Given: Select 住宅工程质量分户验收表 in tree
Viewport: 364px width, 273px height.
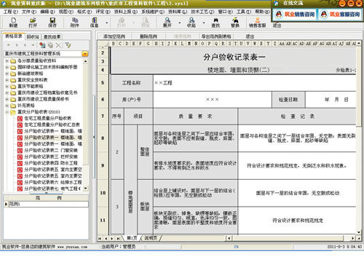Looking at the screenshot, I should 47,118.
